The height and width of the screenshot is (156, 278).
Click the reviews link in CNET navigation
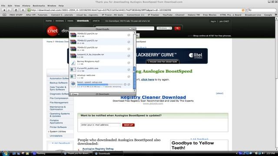[x=60, y=21]
